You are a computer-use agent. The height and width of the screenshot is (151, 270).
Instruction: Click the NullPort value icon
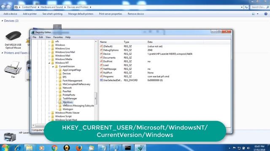(x=101, y=73)
